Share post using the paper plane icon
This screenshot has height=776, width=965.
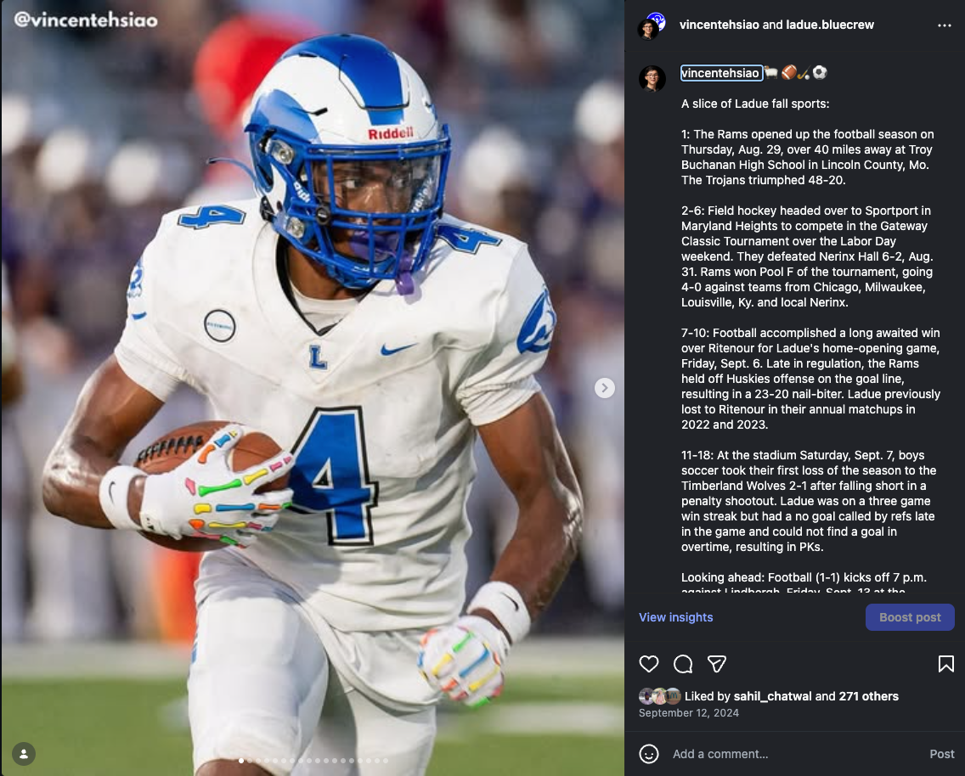click(717, 664)
